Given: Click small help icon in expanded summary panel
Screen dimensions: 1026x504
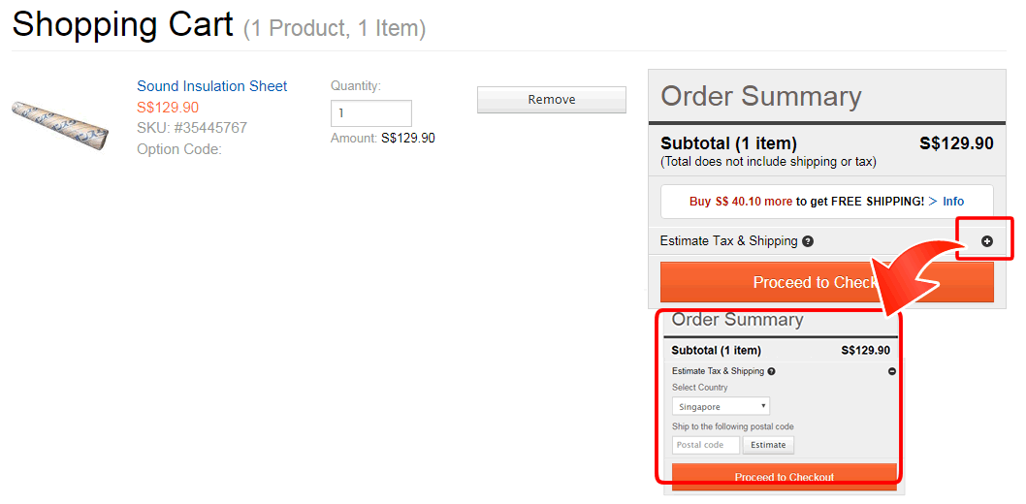Looking at the screenshot, I should click(772, 371).
